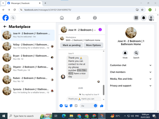The image size is (159, 119).
Task: Open the tab search dropdown arrow
Action: pos(3,3)
